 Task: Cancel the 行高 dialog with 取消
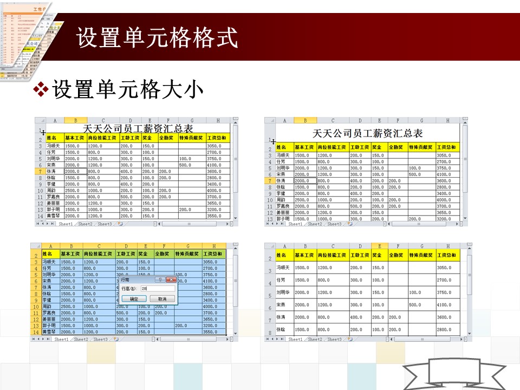[x=162, y=299]
